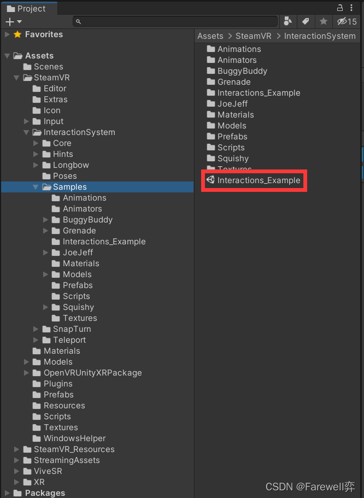Toggle the Project panel lock icon

tap(340, 8)
